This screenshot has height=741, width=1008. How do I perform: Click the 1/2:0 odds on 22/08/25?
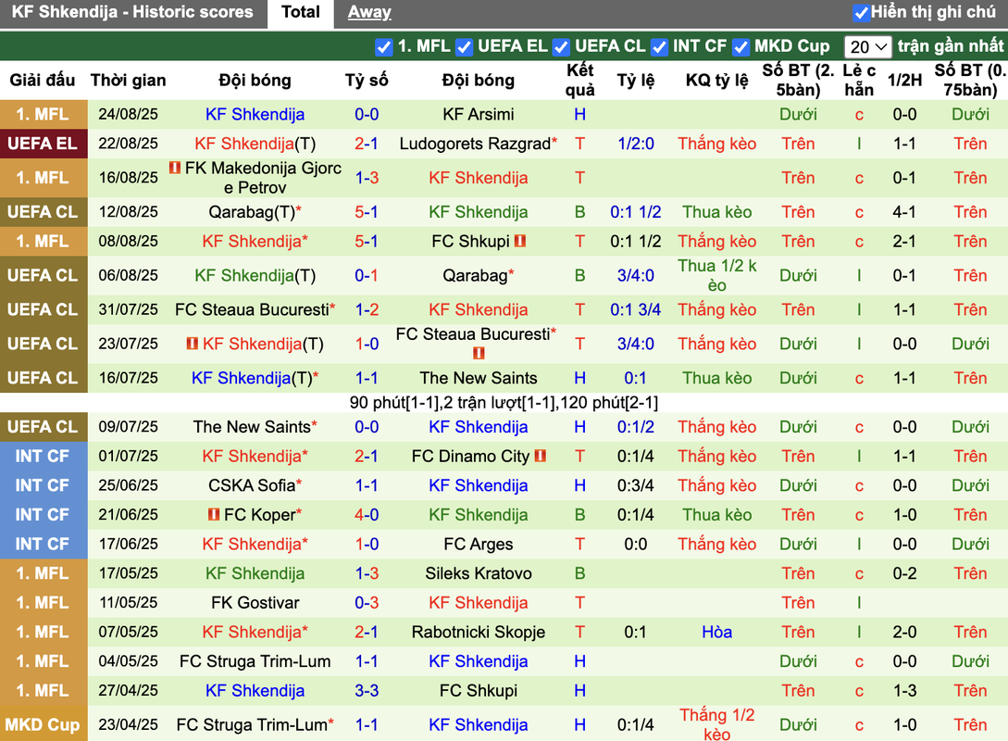[x=636, y=144]
